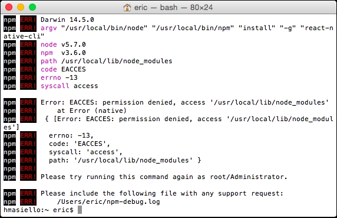
Task: Click the "node v5.7.0" version text
Action: click(x=63, y=44)
